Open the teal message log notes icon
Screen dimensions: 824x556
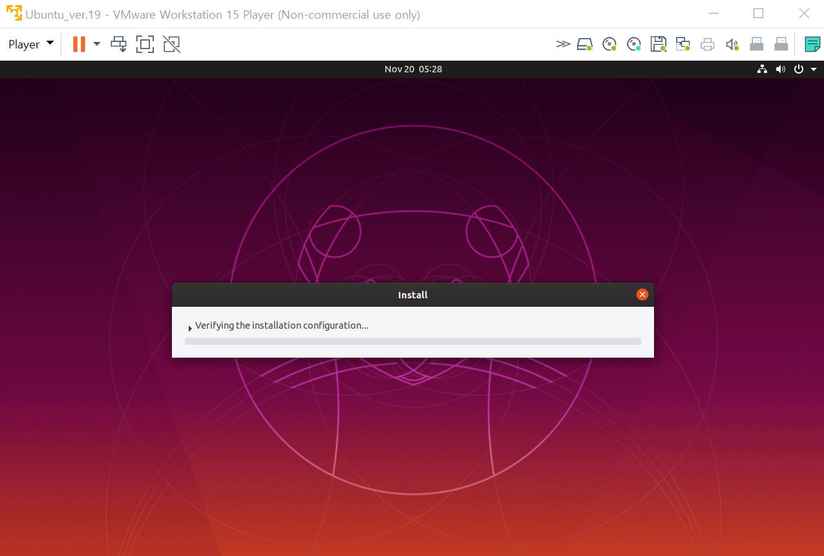pyautogui.click(x=812, y=44)
